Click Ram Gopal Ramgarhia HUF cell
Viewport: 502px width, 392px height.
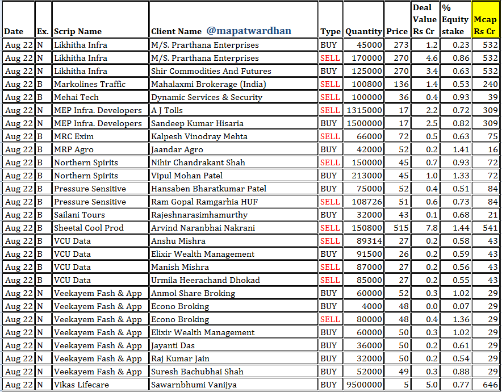pyautogui.click(x=233, y=202)
